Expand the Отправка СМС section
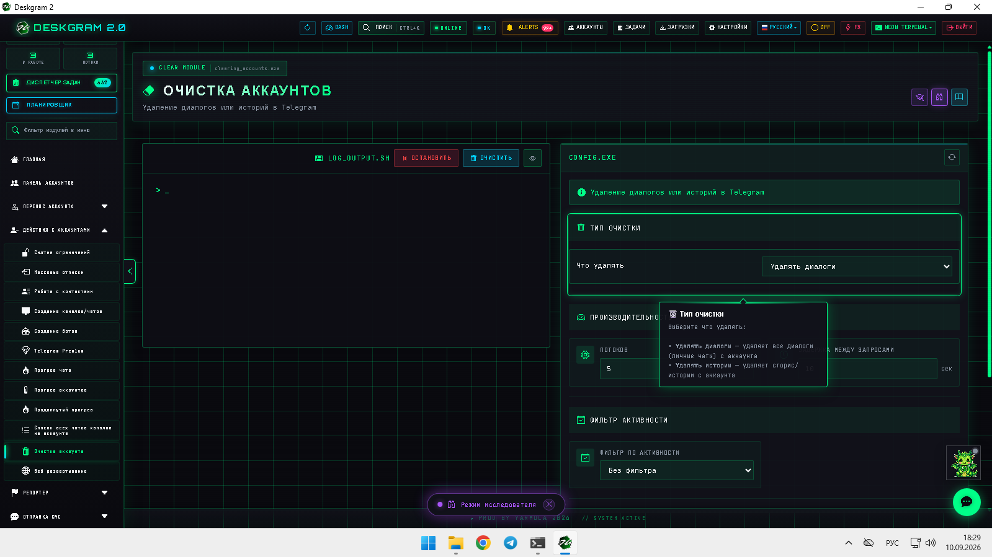Image resolution: width=992 pixels, height=557 pixels. coord(61,516)
